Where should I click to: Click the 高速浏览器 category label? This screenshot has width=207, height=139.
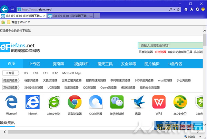(x=11, y=80)
